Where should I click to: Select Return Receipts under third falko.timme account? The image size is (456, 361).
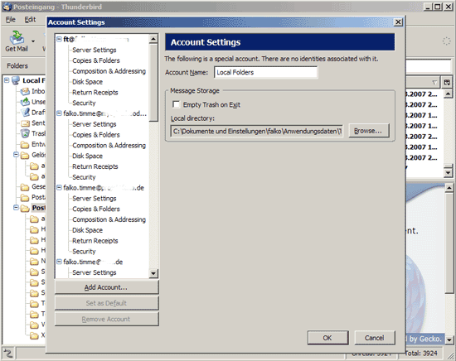point(95,241)
